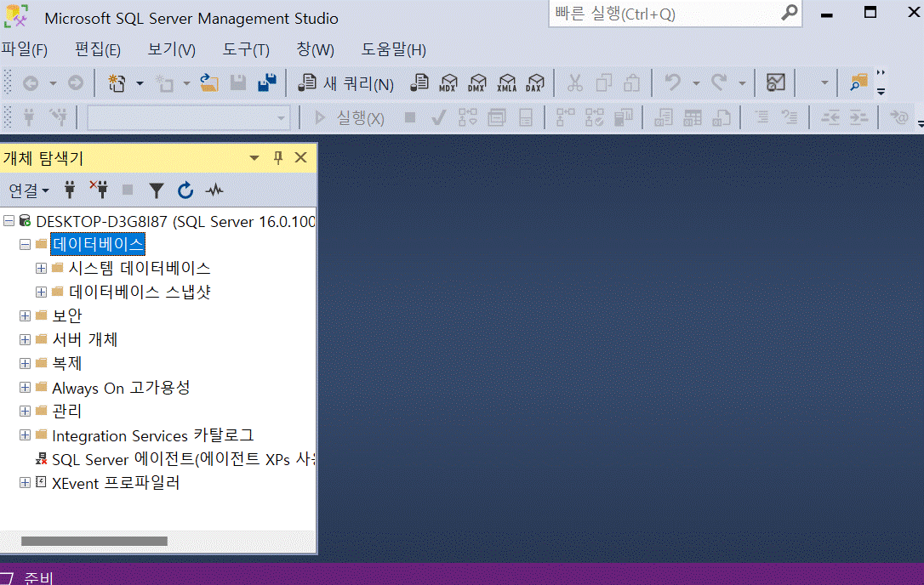This screenshot has width=924, height=585.
Task: Click the 실행(X) execute button
Action: [350, 118]
